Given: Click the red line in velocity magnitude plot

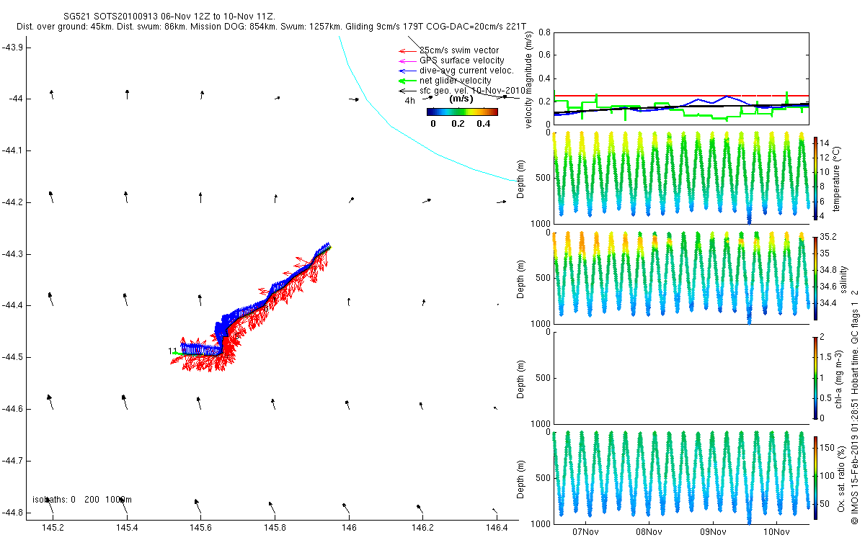Looking at the screenshot, I should [x=680, y=96].
